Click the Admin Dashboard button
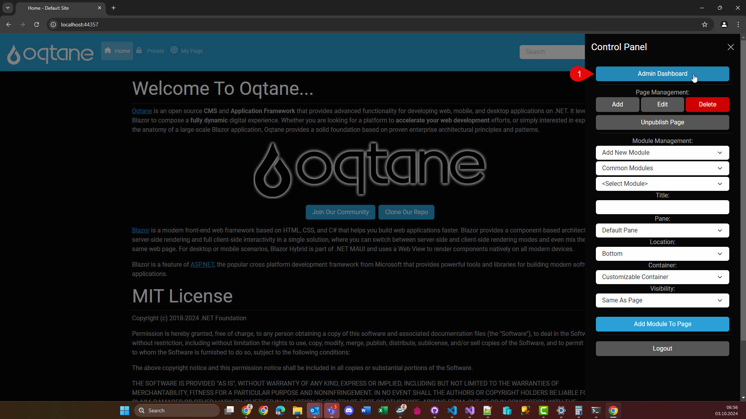The width and height of the screenshot is (746, 419). [662, 74]
